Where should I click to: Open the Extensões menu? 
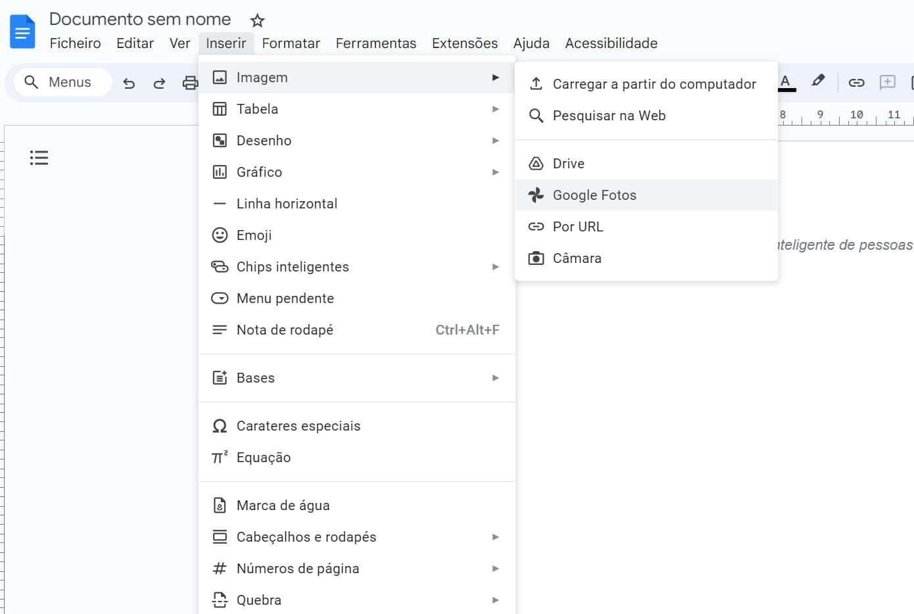[464, 43]
